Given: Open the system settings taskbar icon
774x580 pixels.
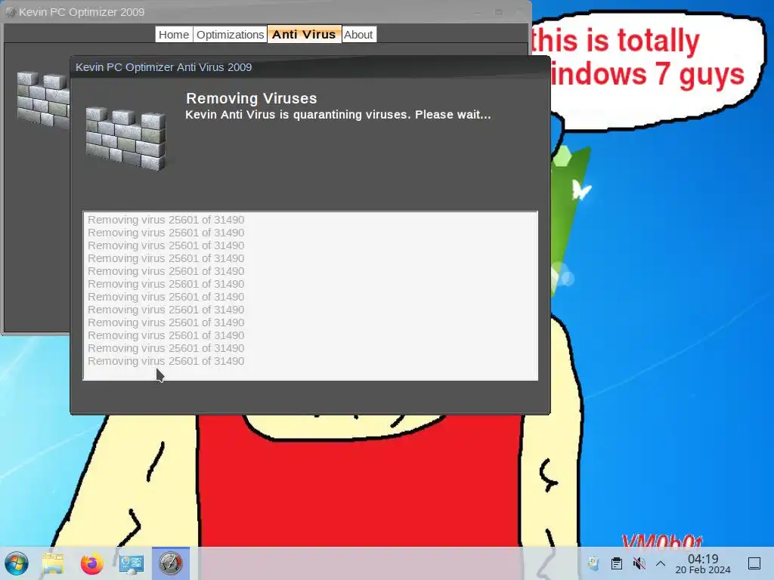Looking at the screenshot, I should click(x=132, y=563).
